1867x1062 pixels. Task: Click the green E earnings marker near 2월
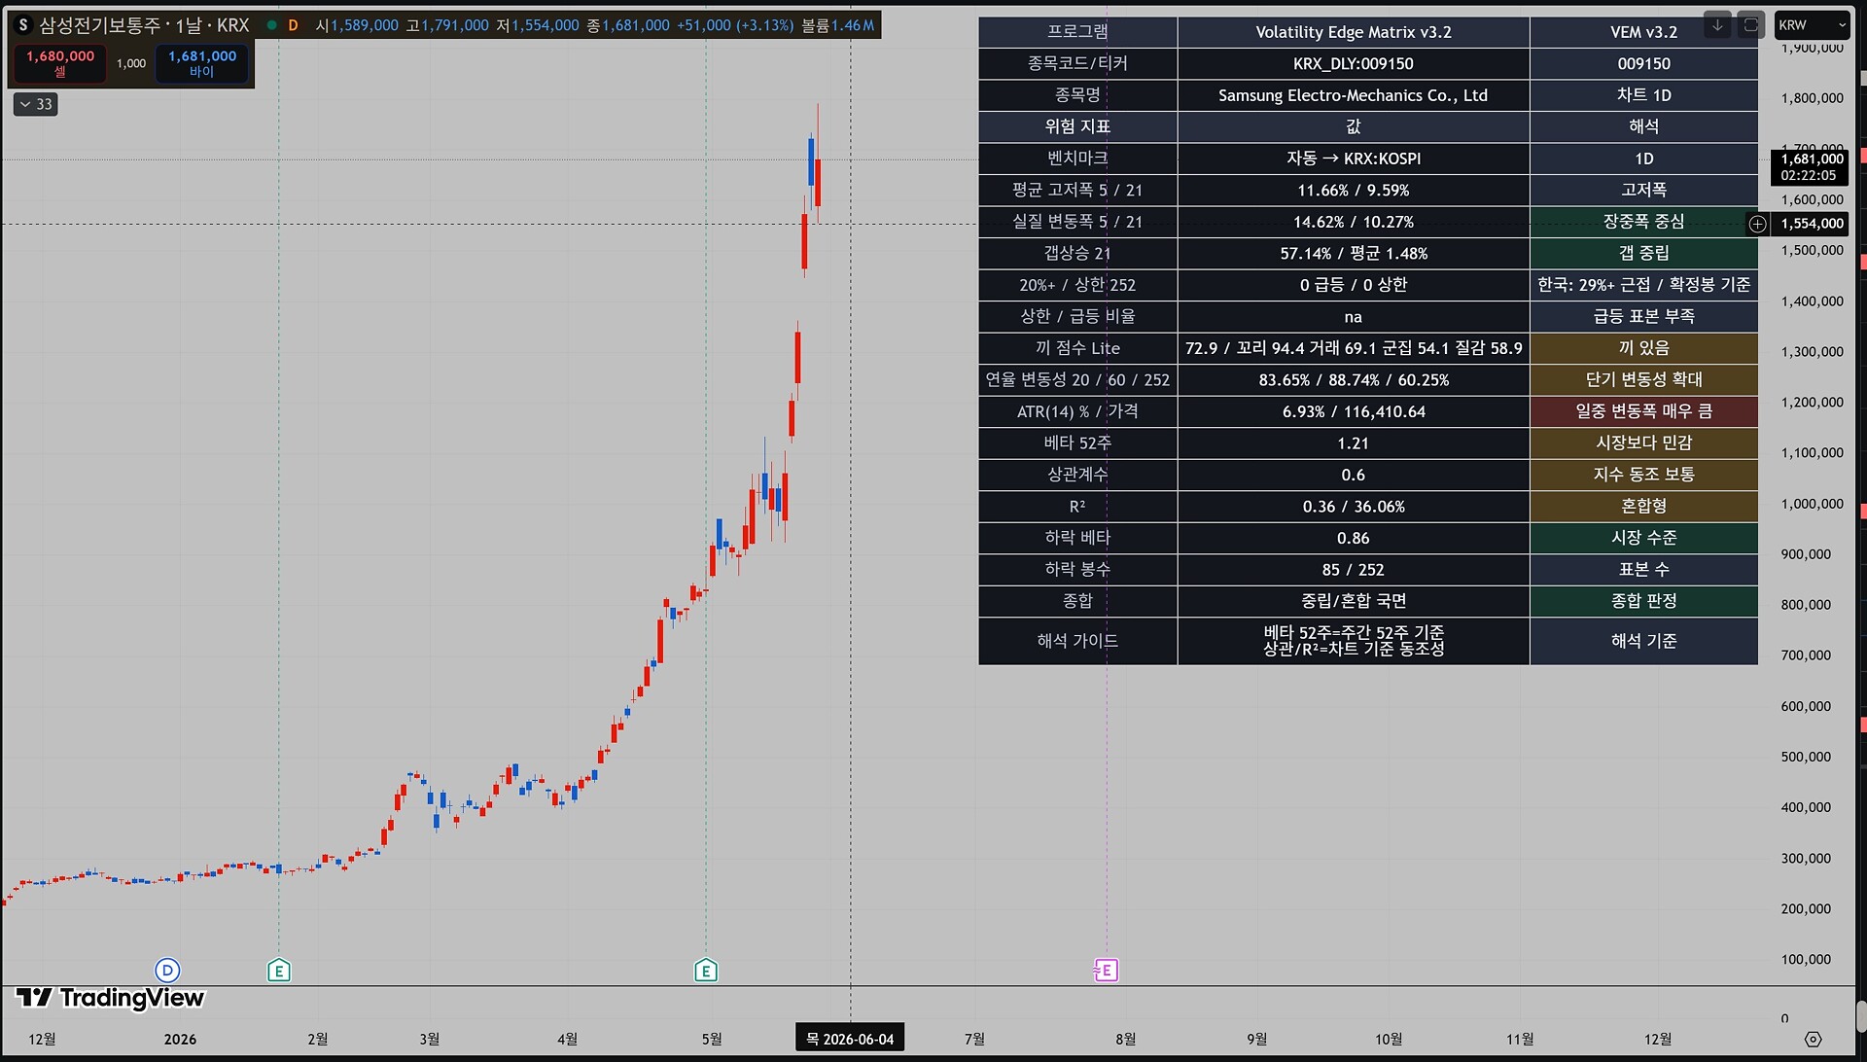[x=279, y=970]
